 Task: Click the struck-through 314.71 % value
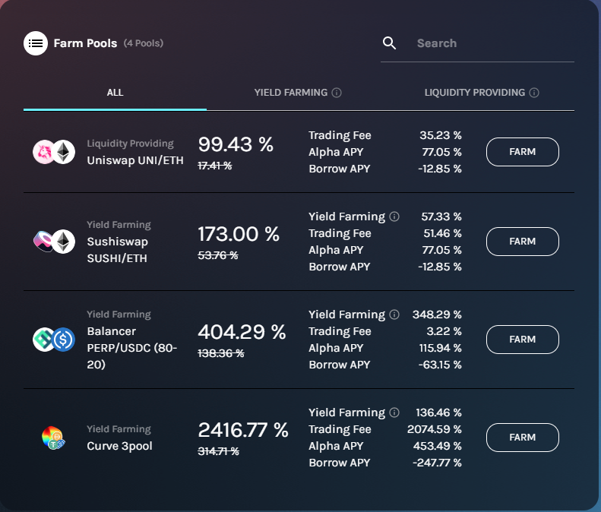219,451
